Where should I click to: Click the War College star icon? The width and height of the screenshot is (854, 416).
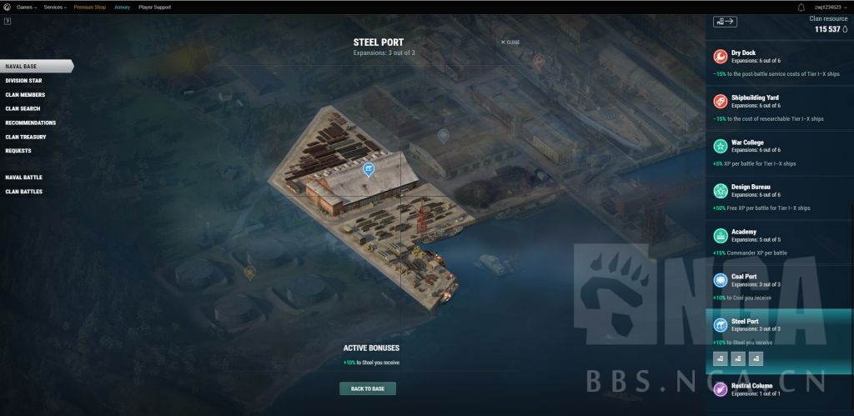pos(720,146)
